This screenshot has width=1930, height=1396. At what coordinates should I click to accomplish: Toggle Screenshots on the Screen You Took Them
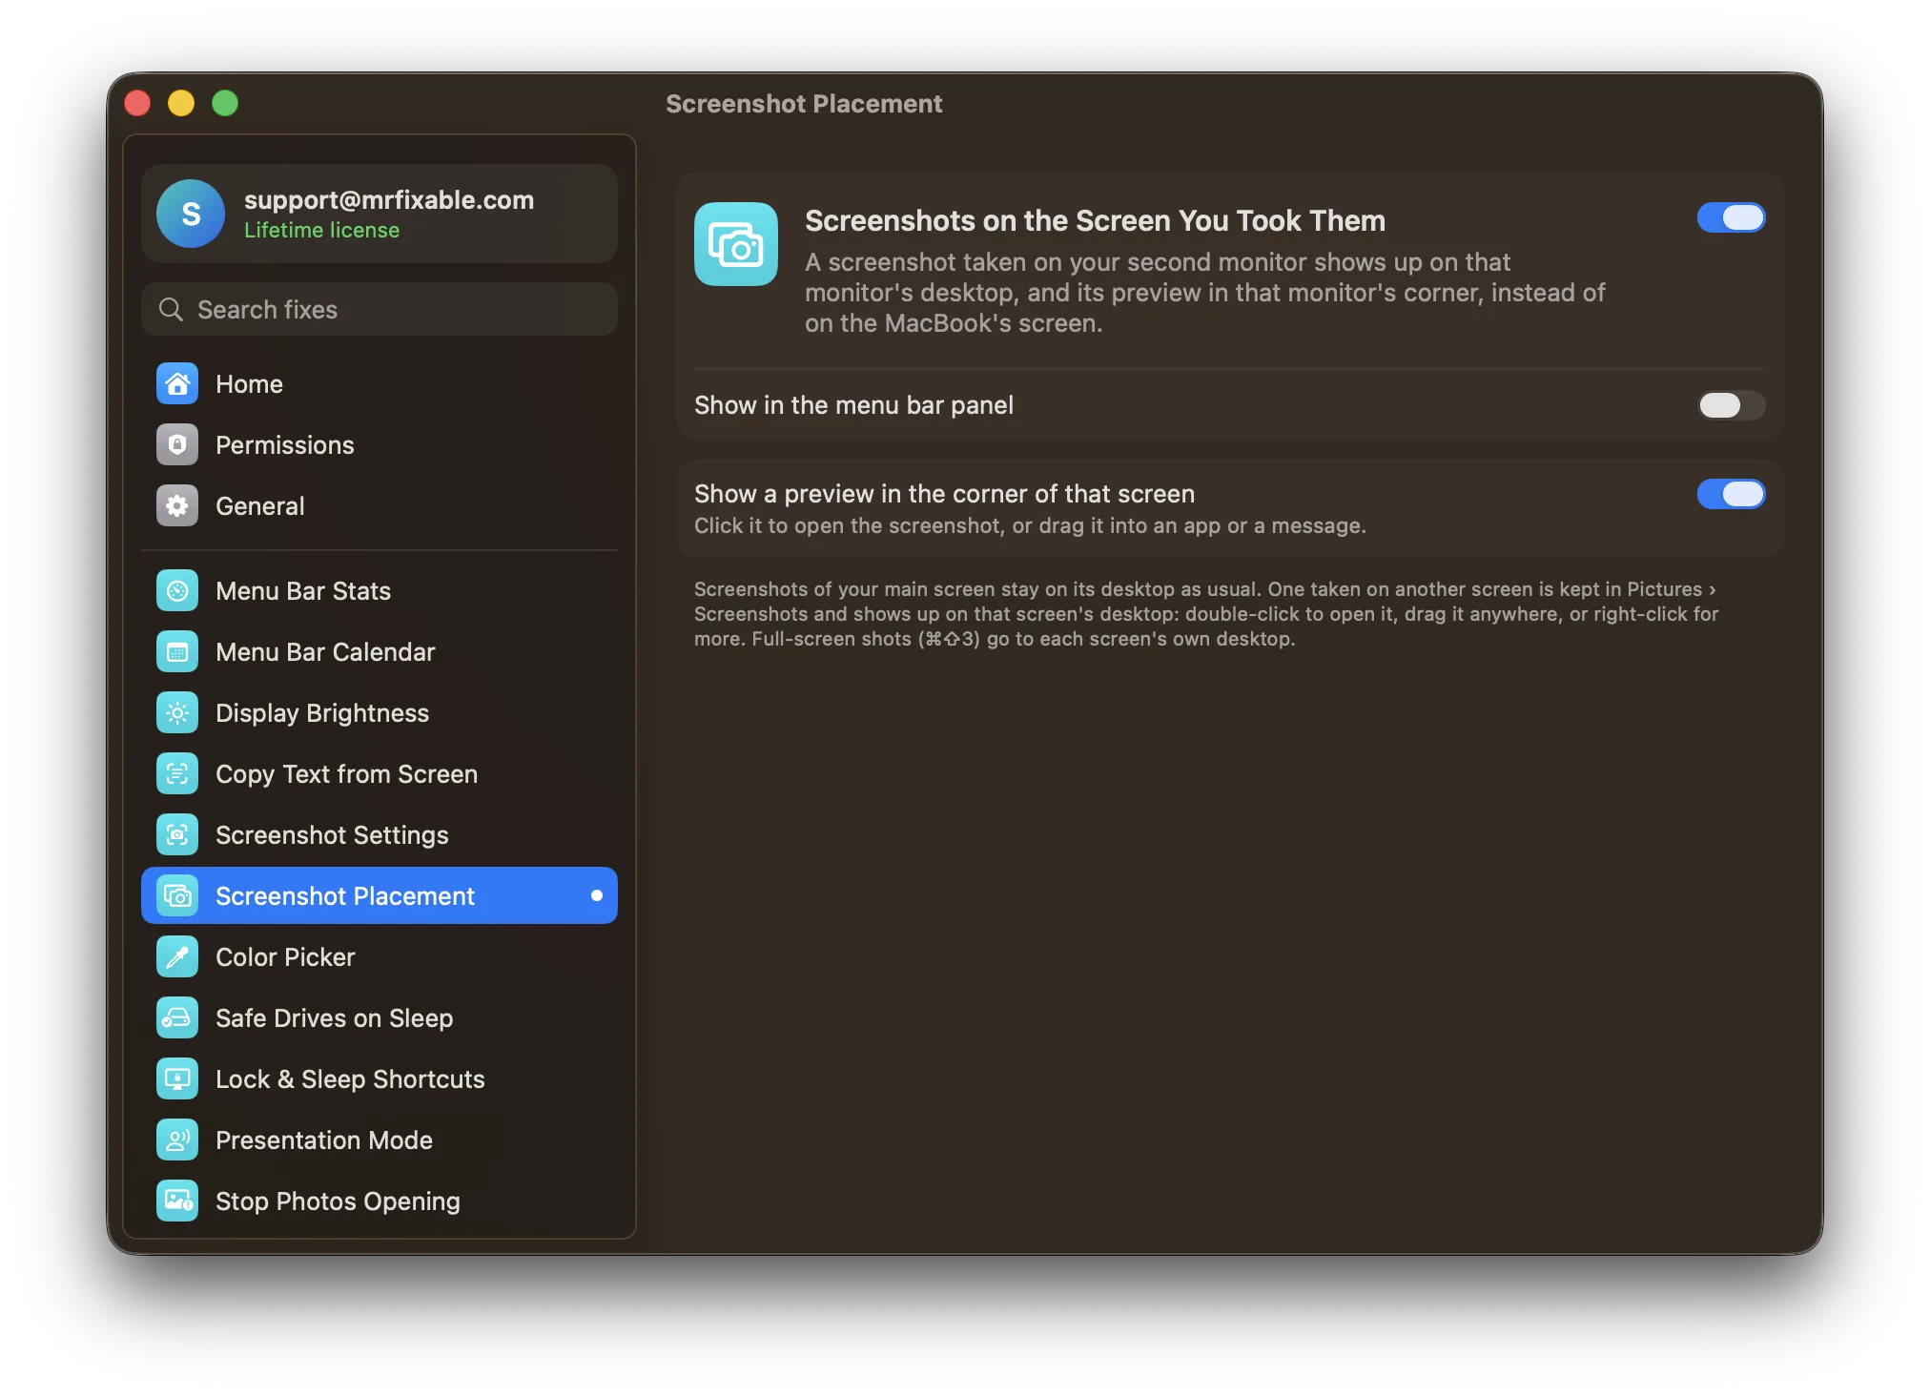[x=1731, y=218]
